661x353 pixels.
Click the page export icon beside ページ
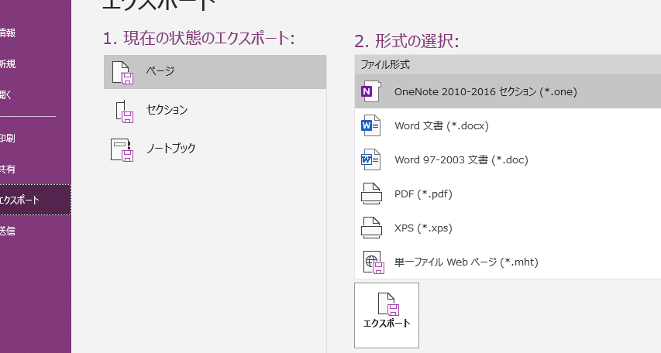123,72
